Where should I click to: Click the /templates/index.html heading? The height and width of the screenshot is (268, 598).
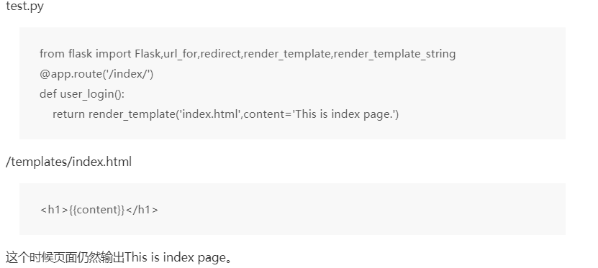(x=68, y=162)
